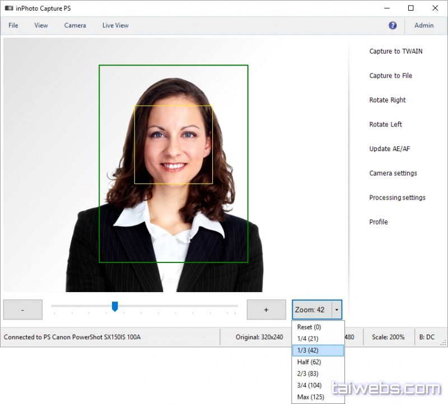448x404 pixels.
Task: Collapse the Zoom dropdown arrow
Action: click(x=337, y=310)
